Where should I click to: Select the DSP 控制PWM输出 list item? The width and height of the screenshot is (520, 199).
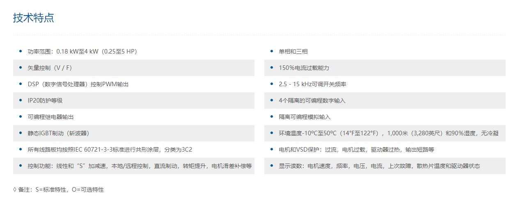78,84
